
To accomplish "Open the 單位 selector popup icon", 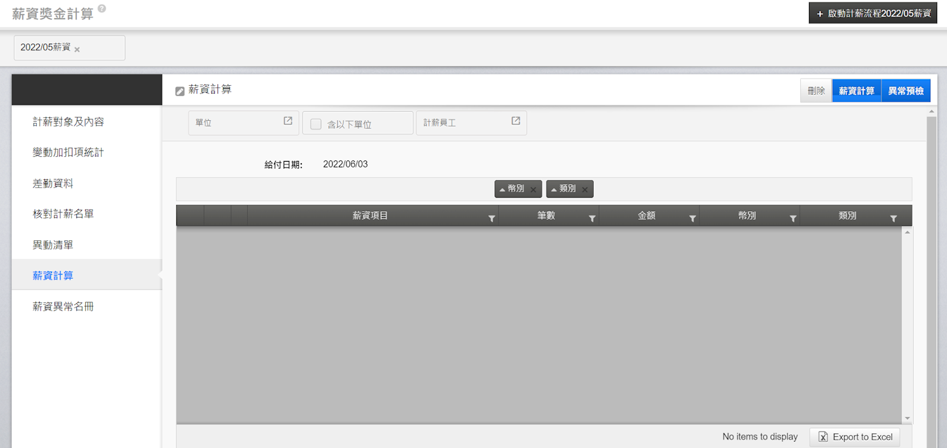I will 288,121.
